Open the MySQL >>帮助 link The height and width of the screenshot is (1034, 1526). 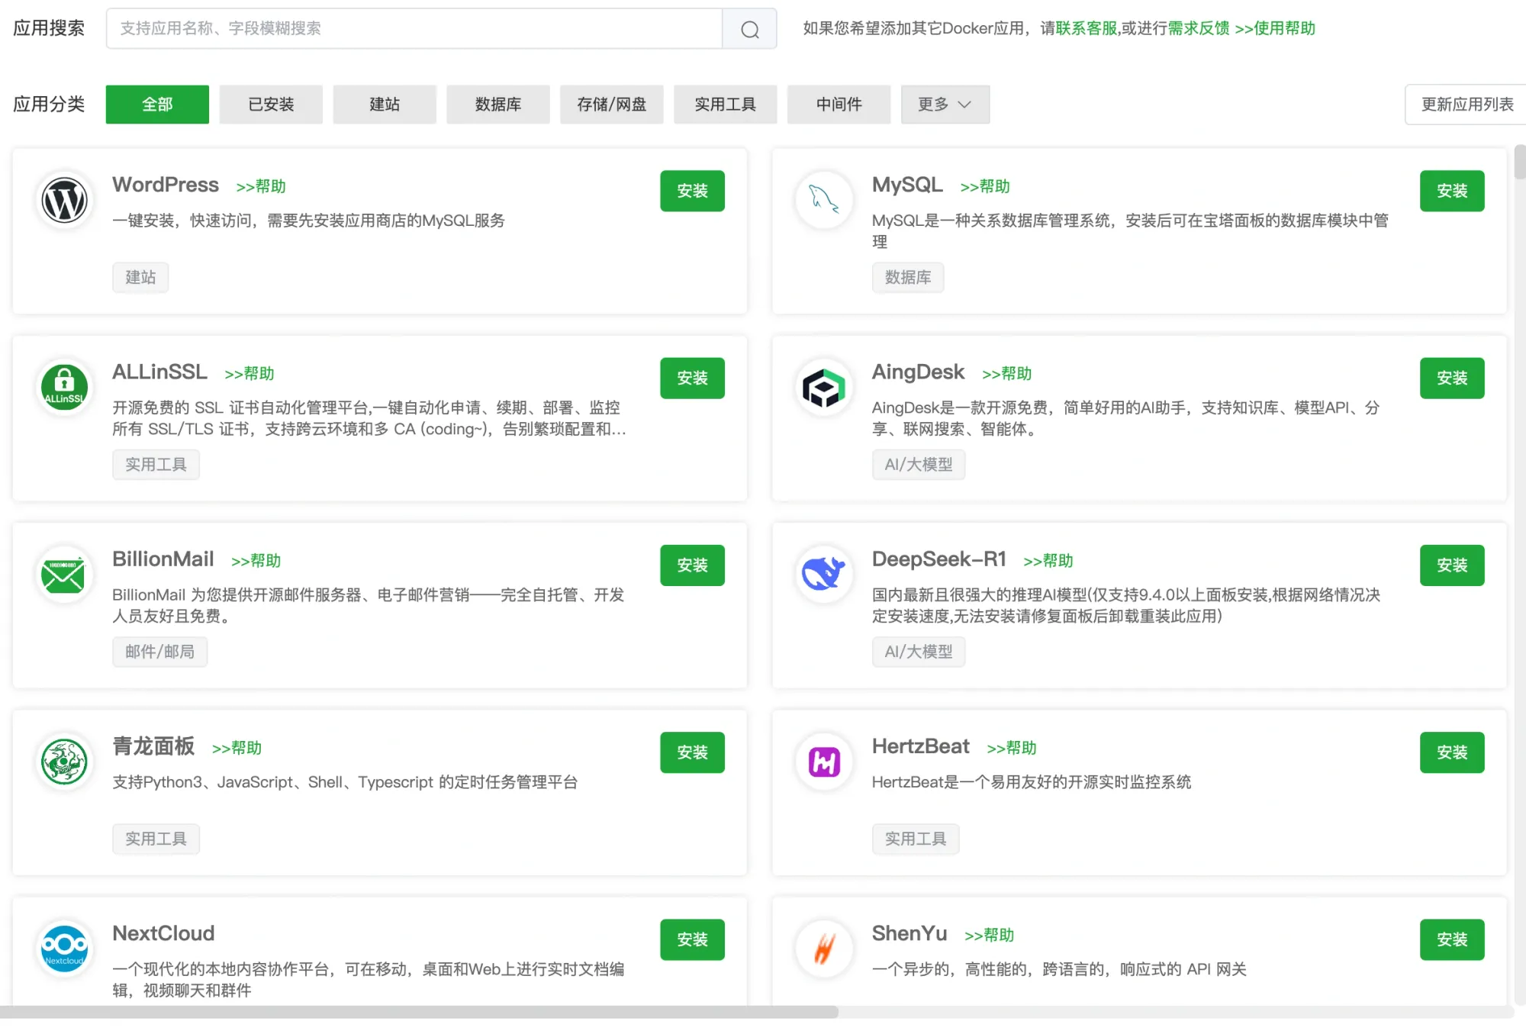coord(985,186)
